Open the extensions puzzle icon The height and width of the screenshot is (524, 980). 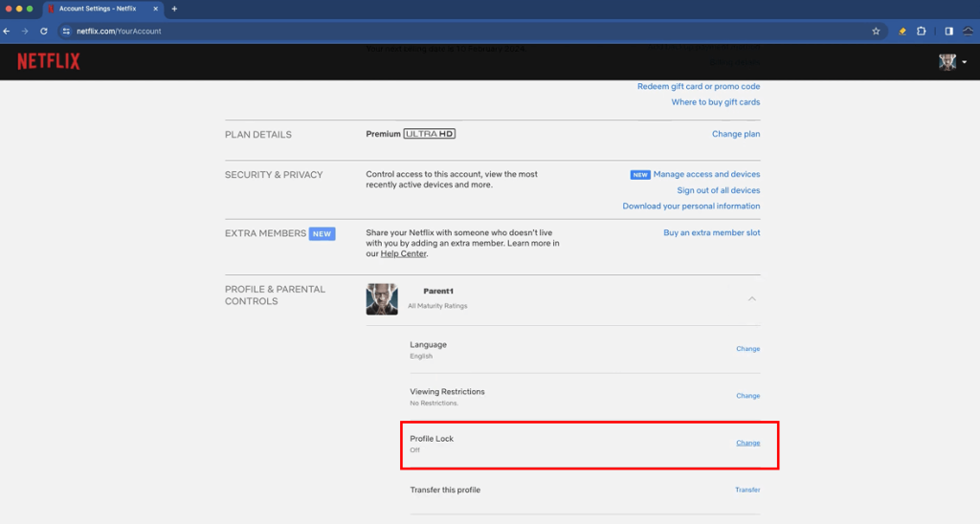click(922, 32)
